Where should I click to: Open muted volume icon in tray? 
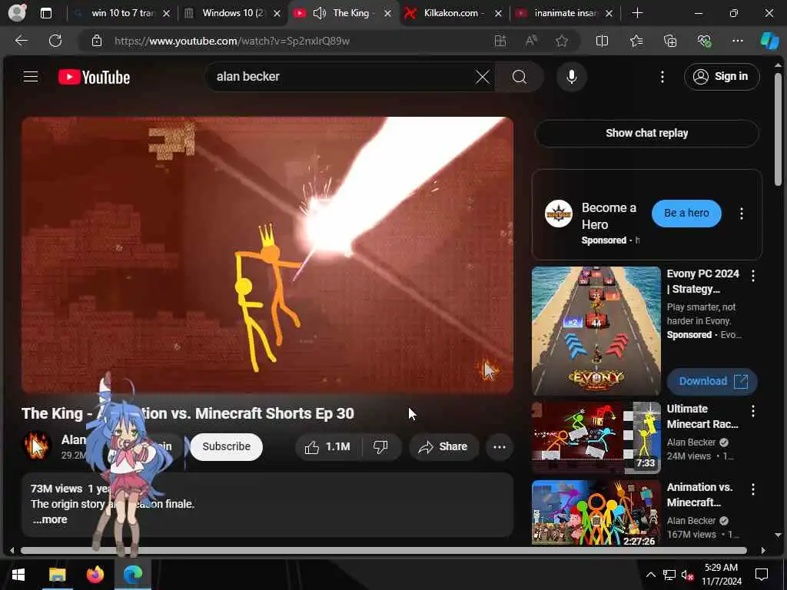[688, 575]
